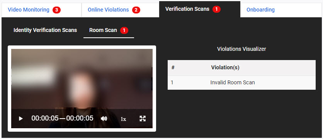
Task: Change playback speed from 1x
Action: 123,119
